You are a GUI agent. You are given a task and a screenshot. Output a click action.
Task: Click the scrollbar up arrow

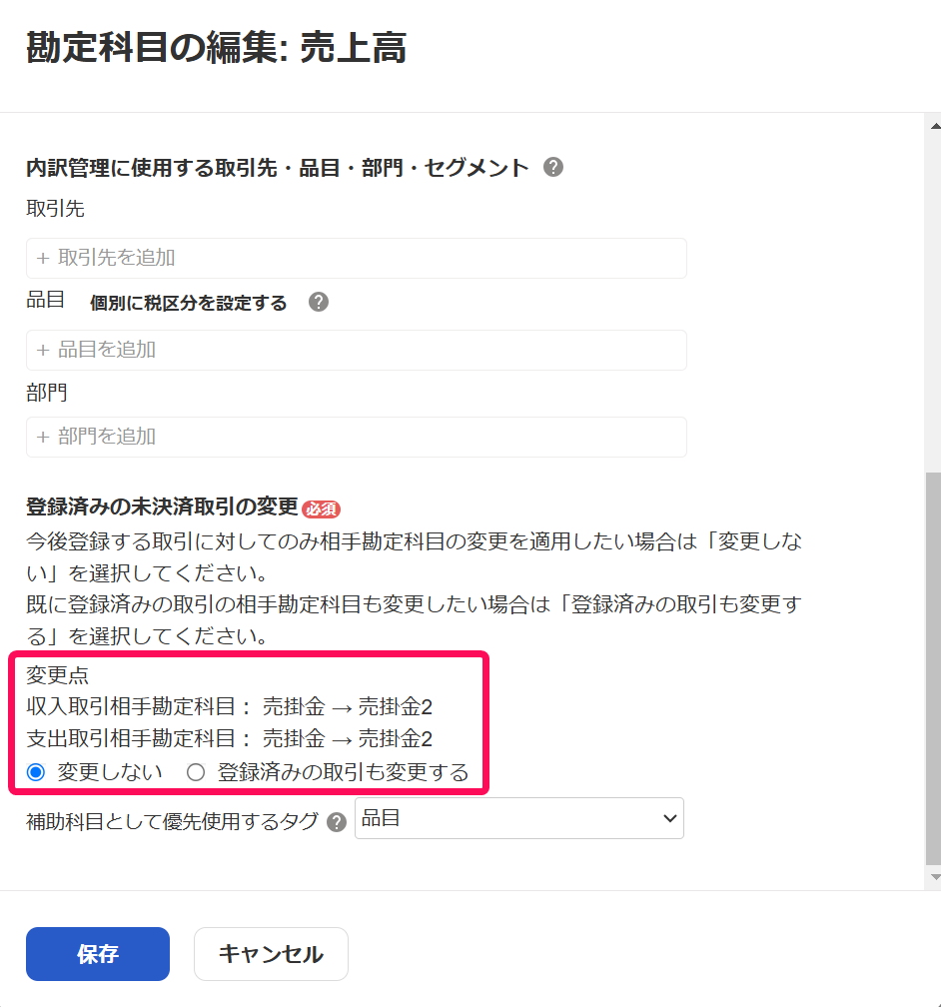point(935,126)
